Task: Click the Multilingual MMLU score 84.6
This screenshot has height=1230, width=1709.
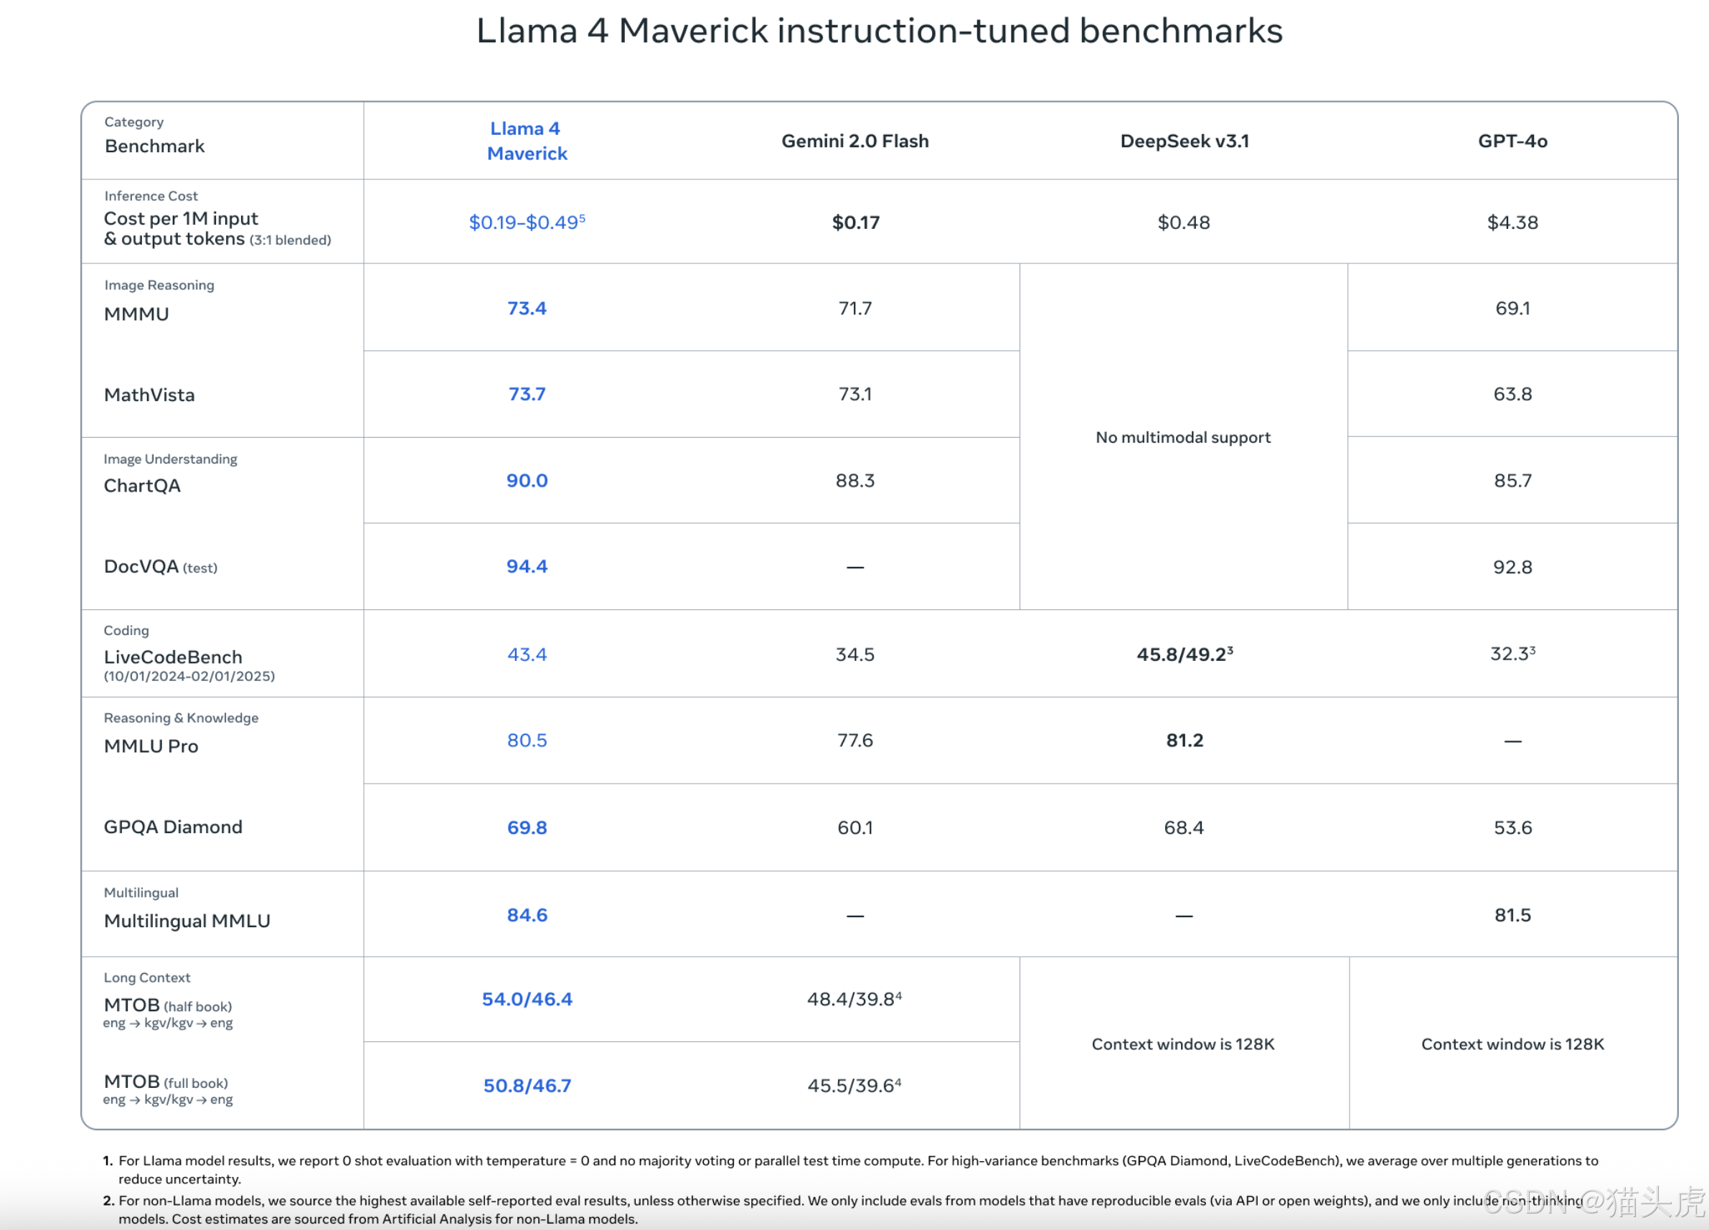Action: (x=527, y=915)
